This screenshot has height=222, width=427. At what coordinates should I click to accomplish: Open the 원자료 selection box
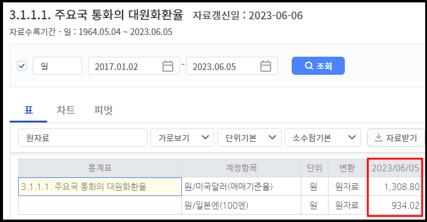[x=83, y=138]
